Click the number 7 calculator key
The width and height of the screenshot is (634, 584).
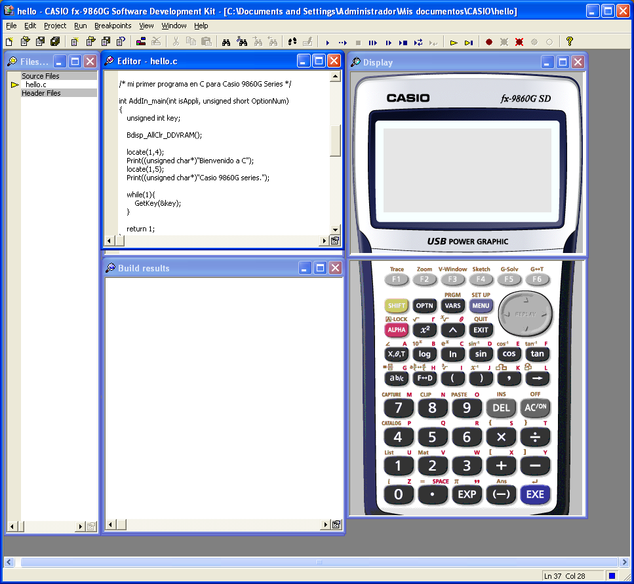point(398,408)
